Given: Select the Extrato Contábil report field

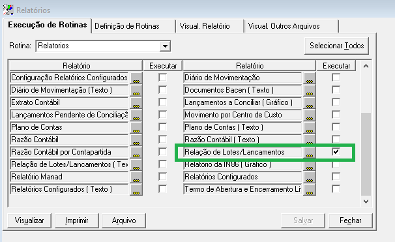Looking at the screenshot, I should pyautogui.click(x=70, y=102).
